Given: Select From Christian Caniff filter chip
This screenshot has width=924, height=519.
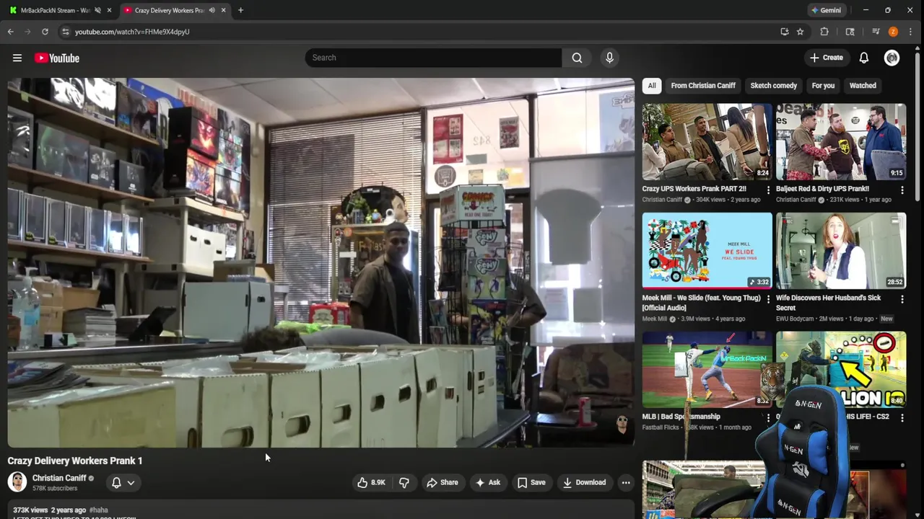Looking at the screenshot, I should point(703,86).
